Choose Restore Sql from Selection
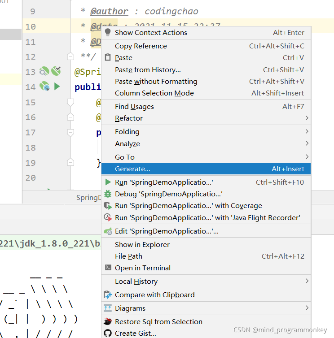The image size is (334, 338). 206,321
